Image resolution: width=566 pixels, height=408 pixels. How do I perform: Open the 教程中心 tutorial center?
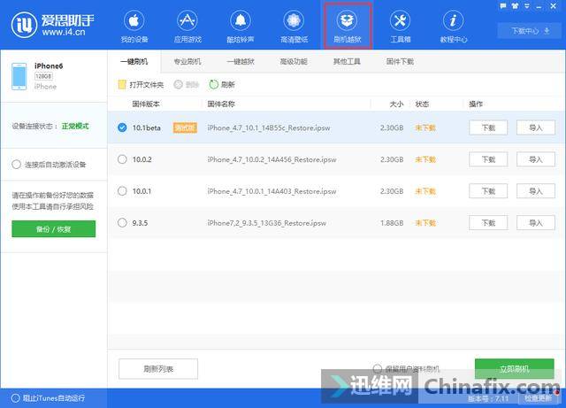pyautogui.click(x=454, y=27)
